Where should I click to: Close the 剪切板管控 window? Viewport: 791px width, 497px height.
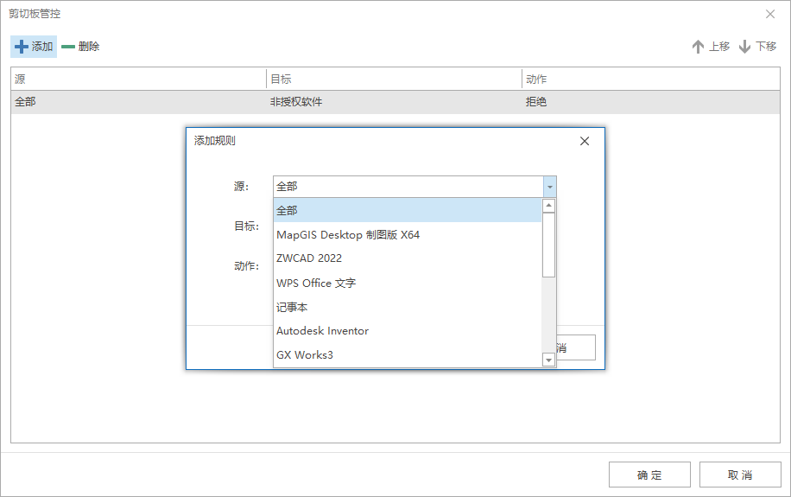click(769, 14)
